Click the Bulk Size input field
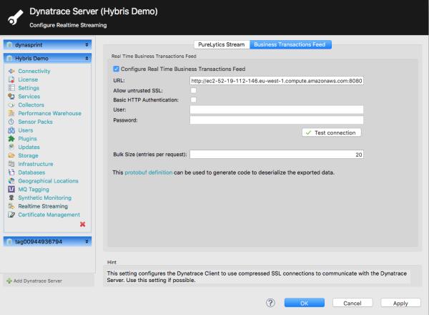429x315 pixels. tap(277, 155)
